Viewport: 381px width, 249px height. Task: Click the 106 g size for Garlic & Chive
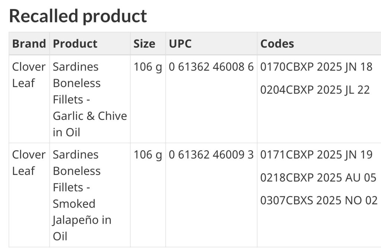[x=148, y=67]
